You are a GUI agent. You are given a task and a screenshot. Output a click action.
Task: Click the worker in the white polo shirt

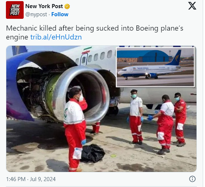pyautogui.click(x=136, y=117)
